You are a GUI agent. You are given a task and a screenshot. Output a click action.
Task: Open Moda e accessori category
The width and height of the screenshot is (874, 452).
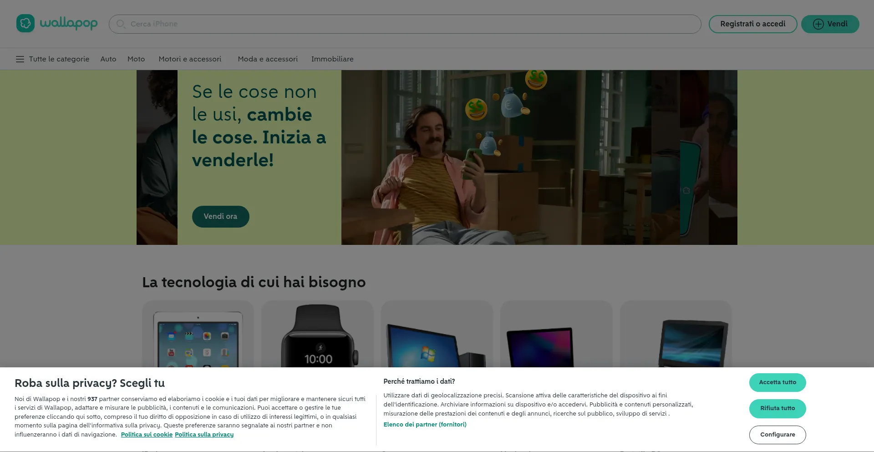tap(268, 59)
